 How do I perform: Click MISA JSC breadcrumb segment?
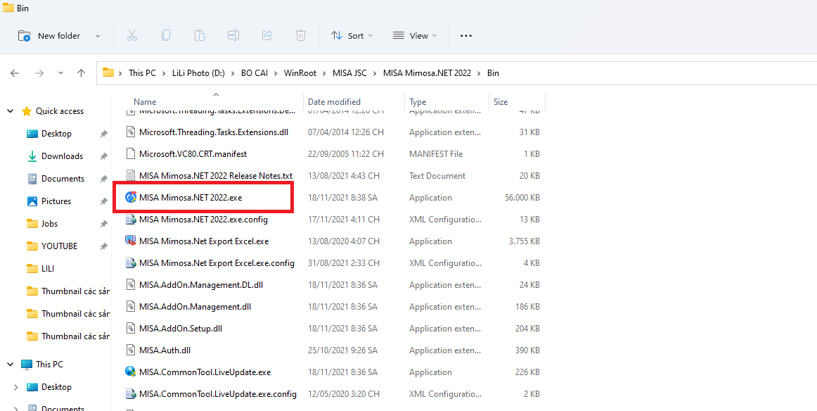tap(349, 73)
